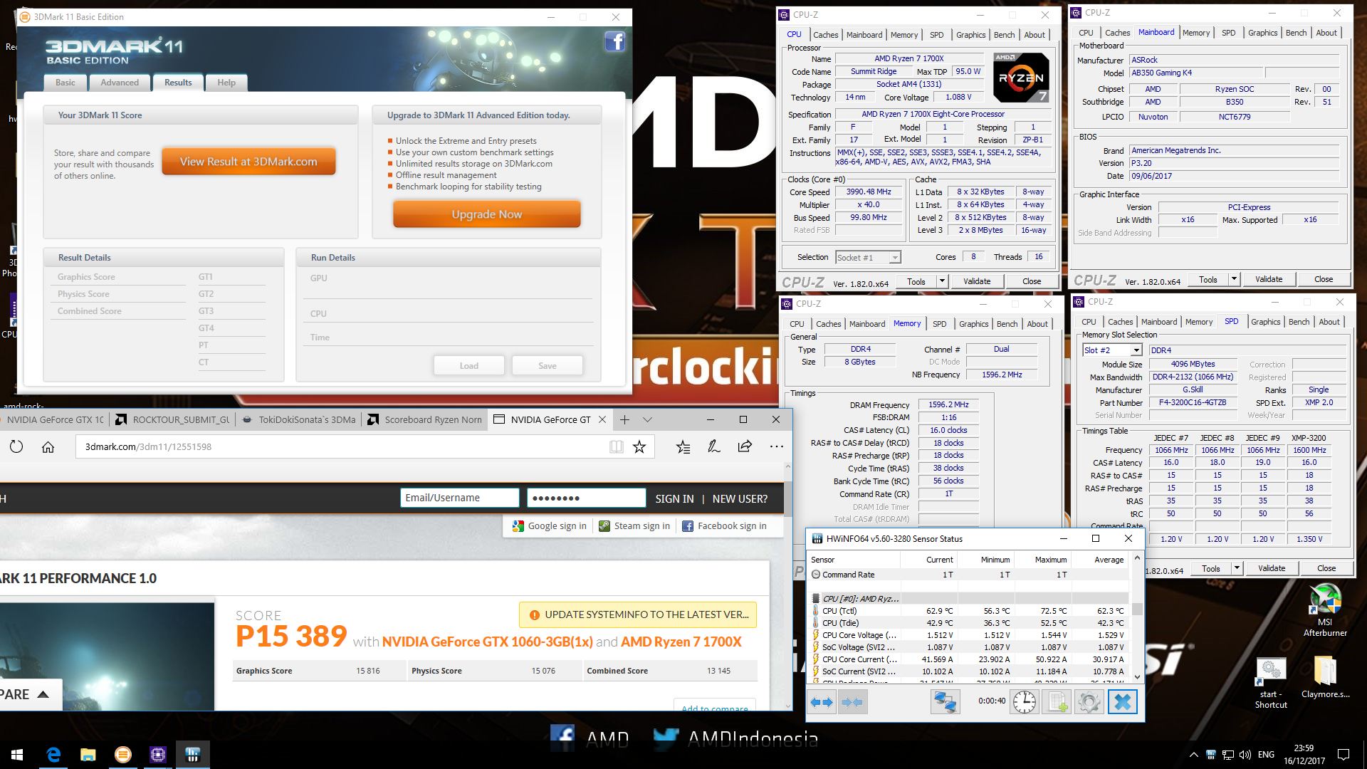Open the Caches tab in CPU-Z CPU window
The width and height of the screenshot is (1367, 769).
(825, 35)
